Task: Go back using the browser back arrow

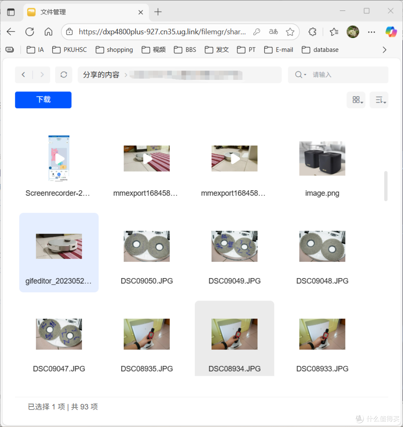Action: (11, 32)
